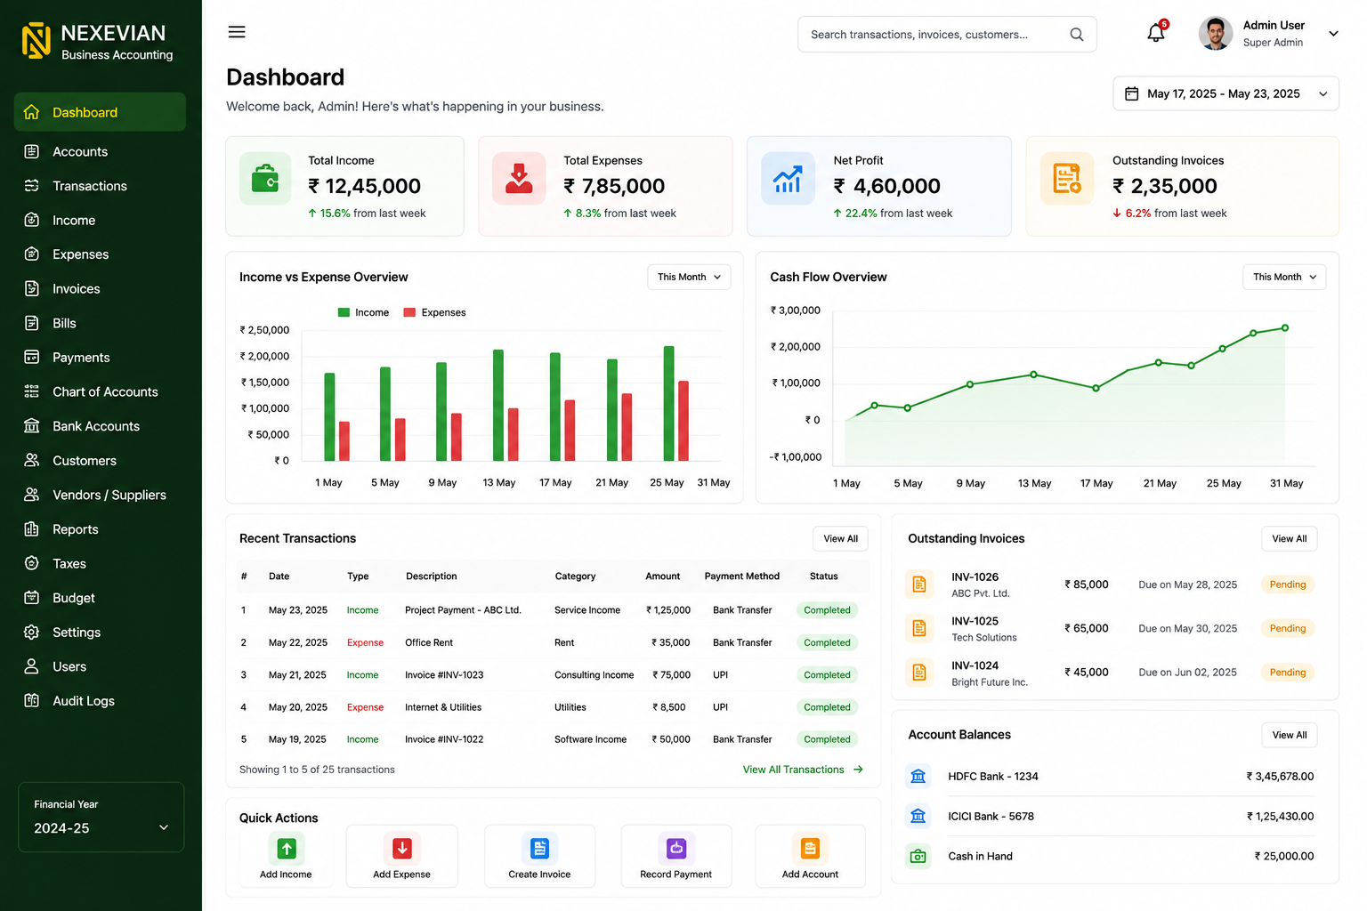This screenshot has width=1367, height=911.
Task: Click the green Income legend swatch
Action: (x=344, y=313)
